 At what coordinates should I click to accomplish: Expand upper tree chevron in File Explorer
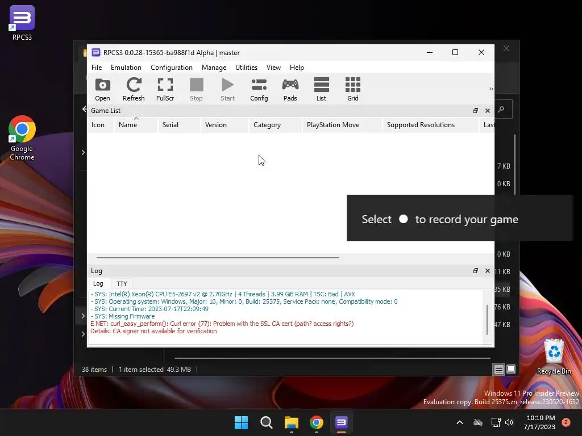pos(83,152)
